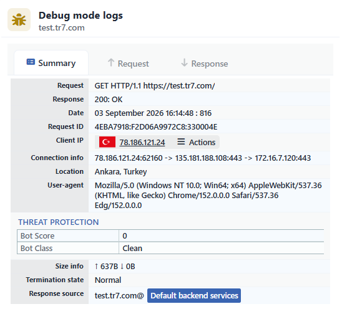Select test.tr7.com@ response source text

[119, 296]
